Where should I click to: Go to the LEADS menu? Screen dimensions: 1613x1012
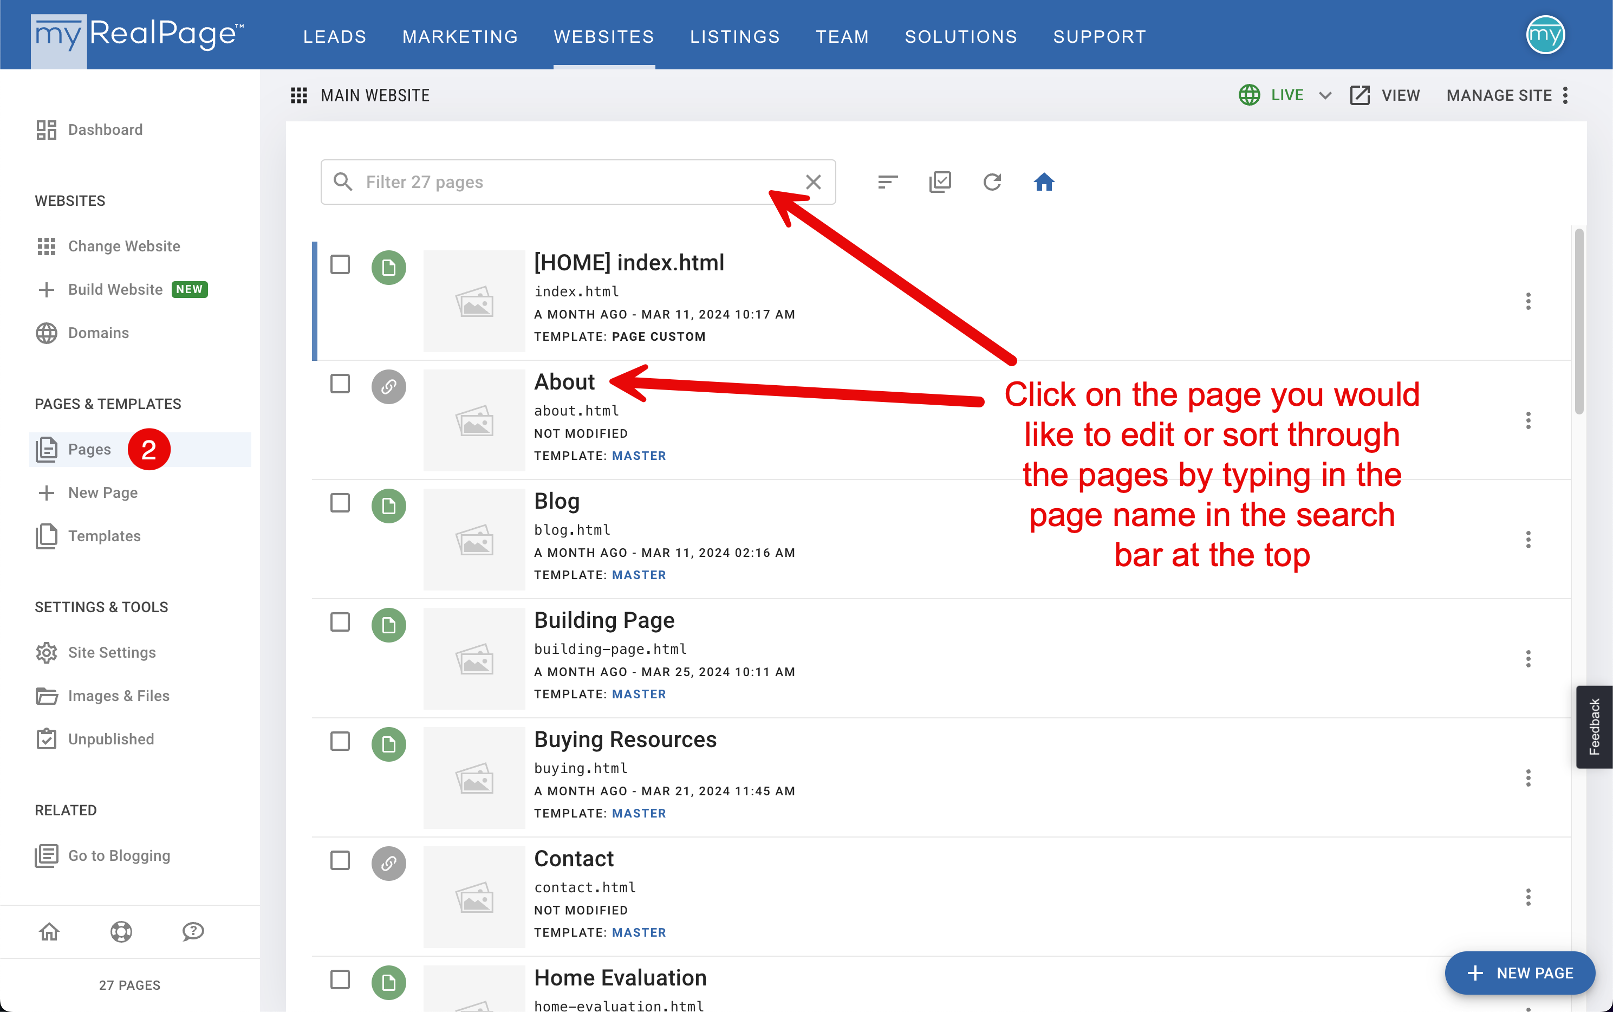(x=335, y=37)
